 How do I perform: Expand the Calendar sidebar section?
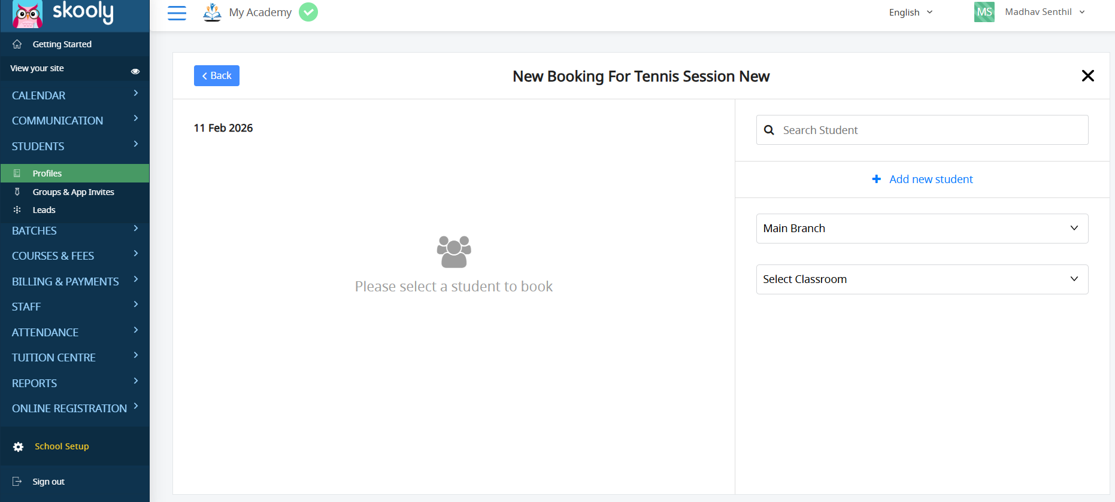[x=75, y=95]
